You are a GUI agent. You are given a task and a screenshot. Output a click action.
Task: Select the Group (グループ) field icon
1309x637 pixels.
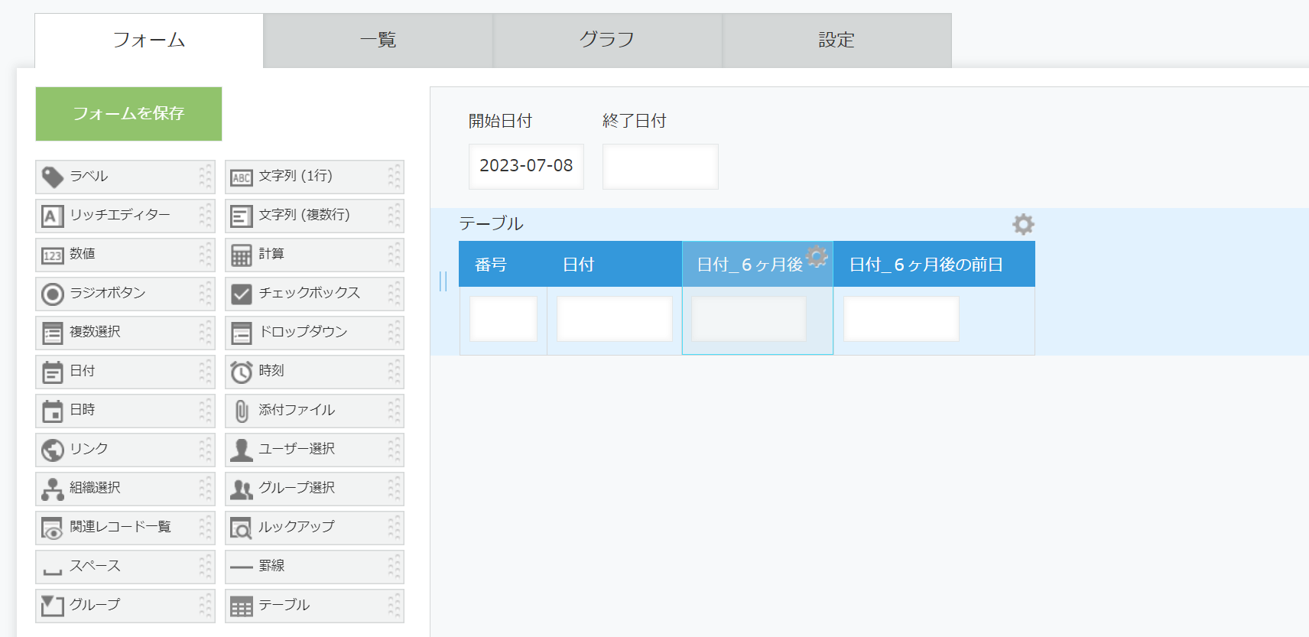click(x=52, y=606)
